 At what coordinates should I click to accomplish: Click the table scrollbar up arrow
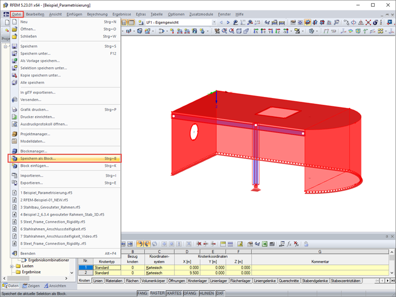click(392, 252)
